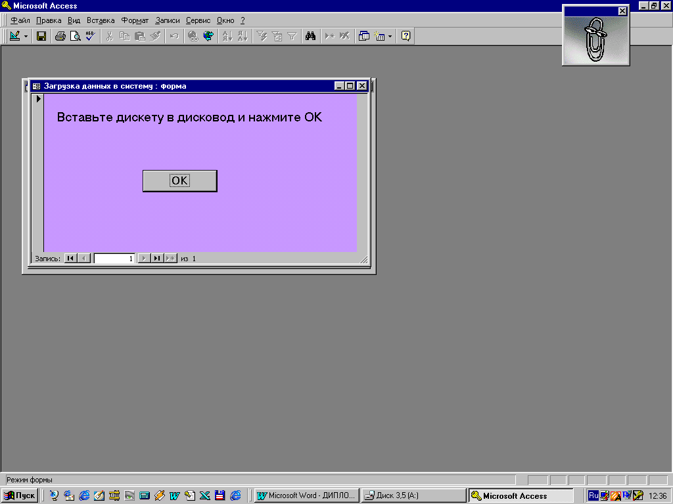Click Filter By Form icon

(x=277, y=36)
